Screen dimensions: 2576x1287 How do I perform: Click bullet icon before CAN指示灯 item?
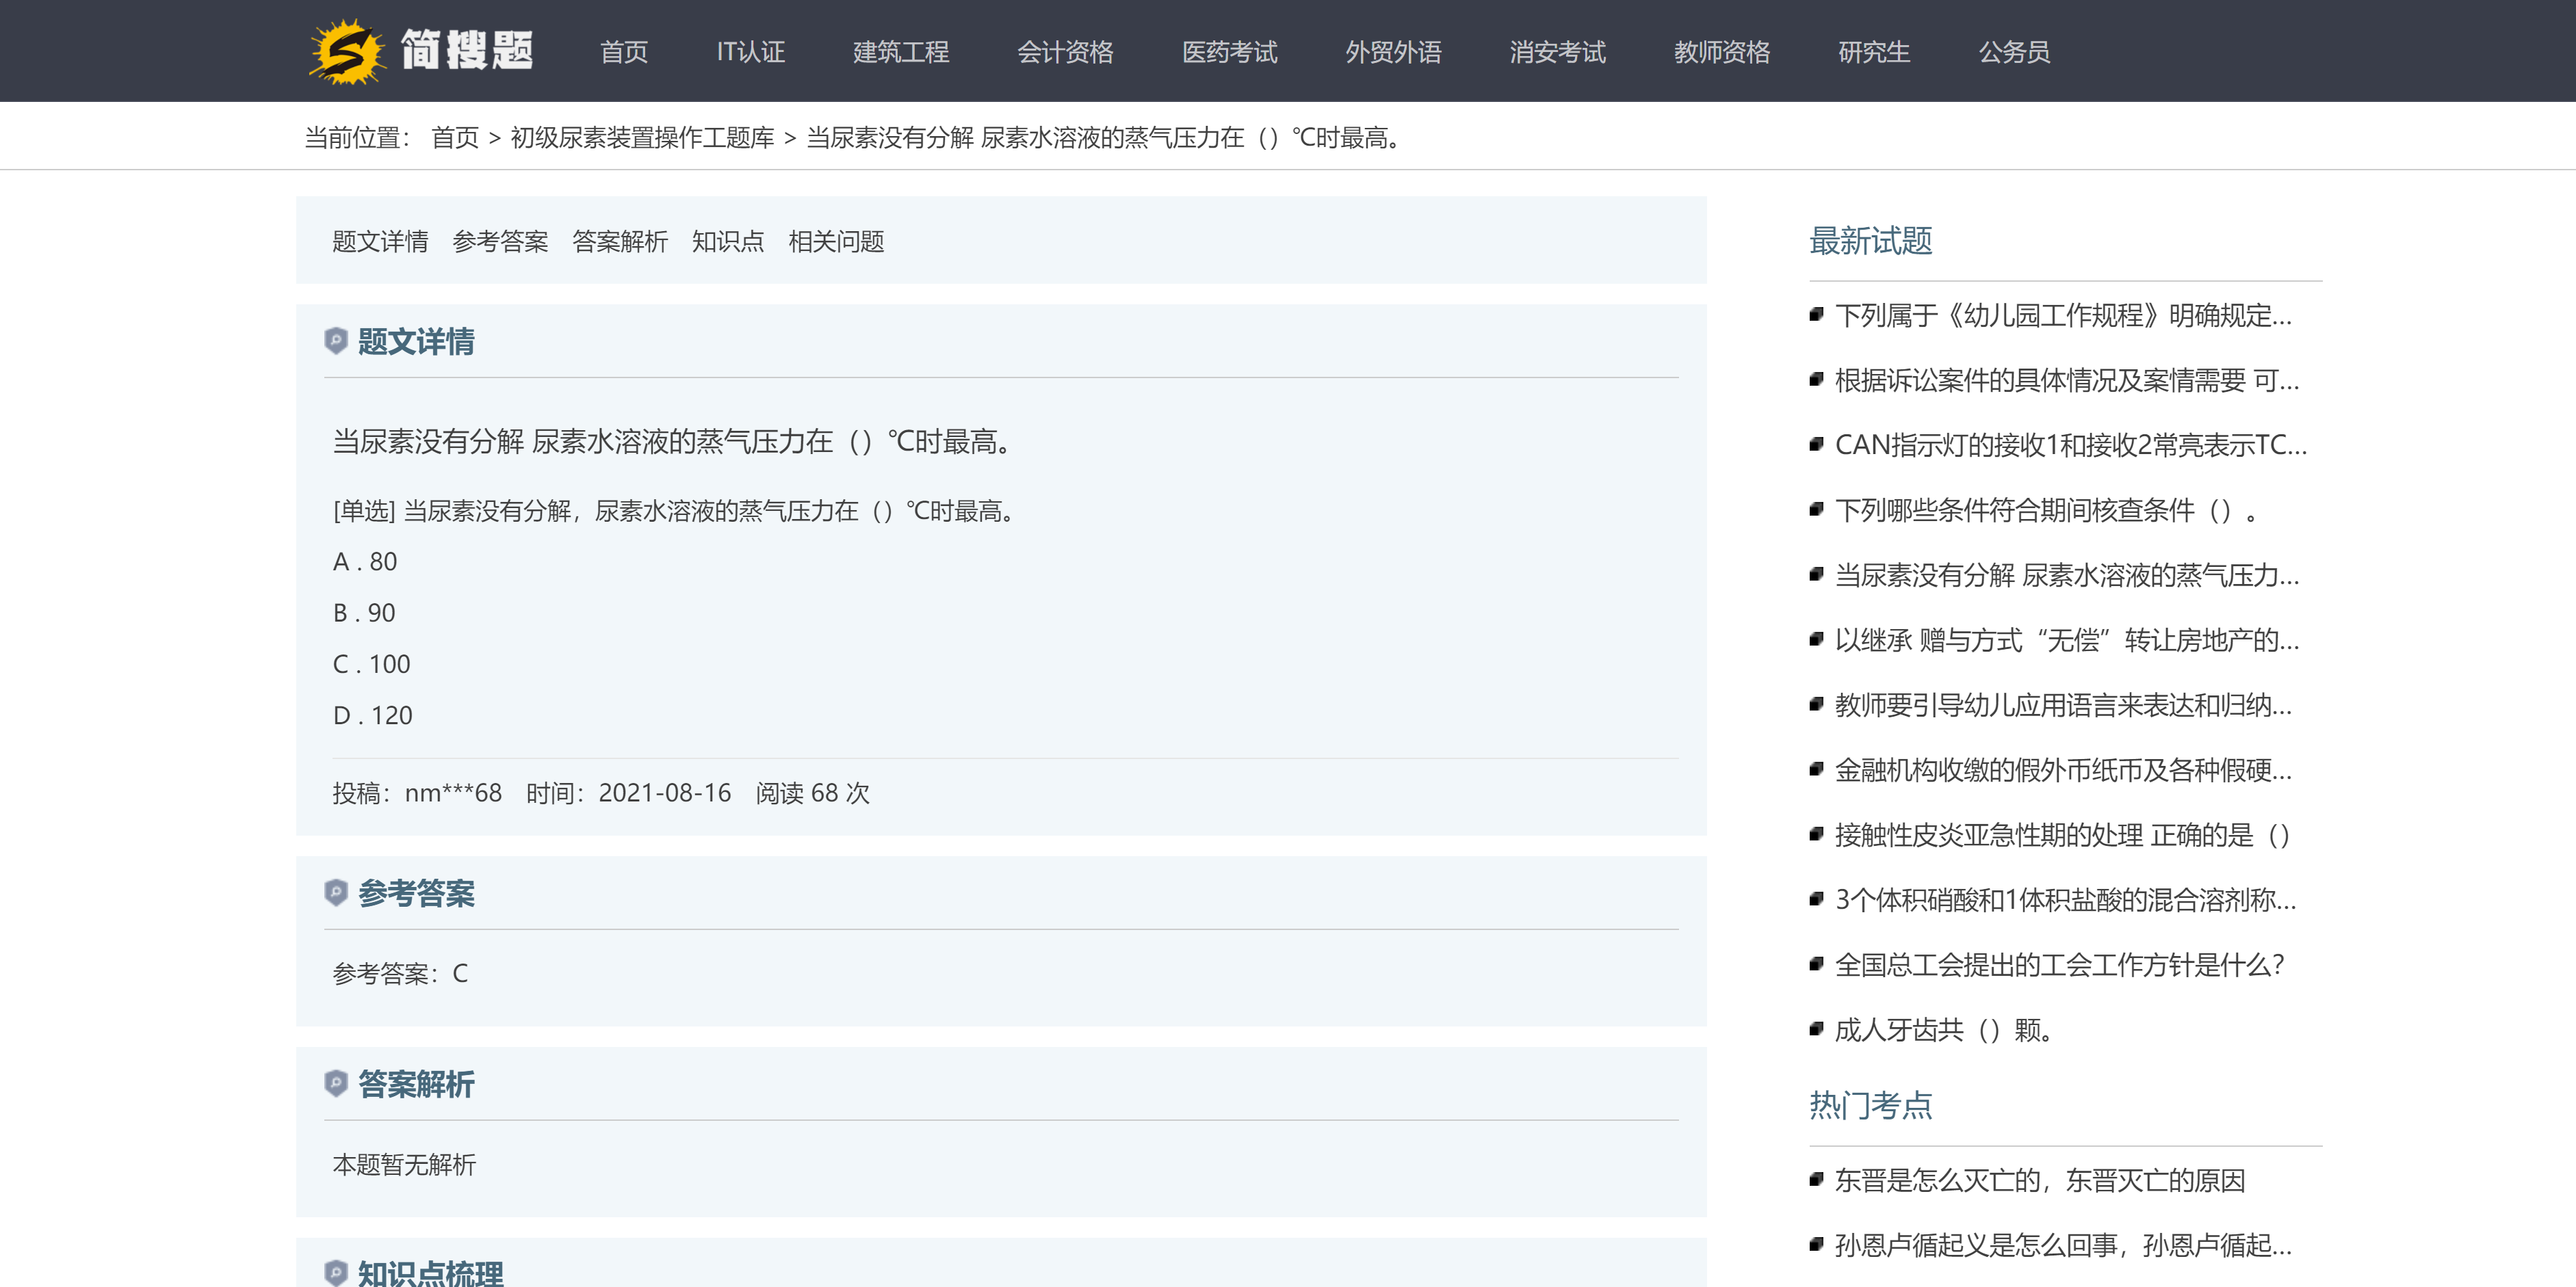click(1816, 445)
